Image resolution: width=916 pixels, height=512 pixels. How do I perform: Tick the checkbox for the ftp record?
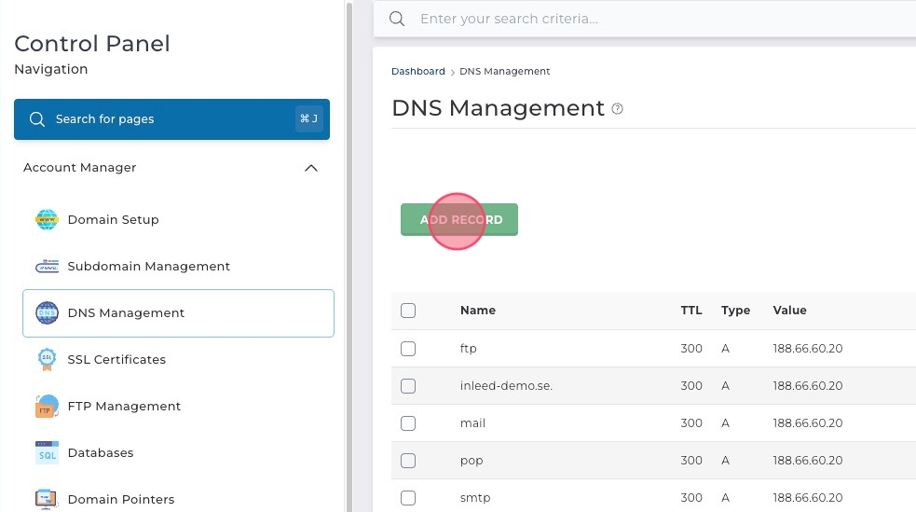[x=408, y=349]
